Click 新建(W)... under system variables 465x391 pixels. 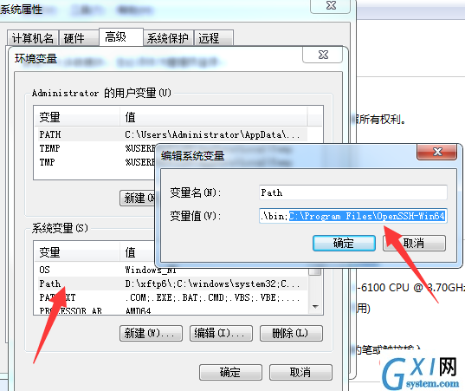pos(151,334)
